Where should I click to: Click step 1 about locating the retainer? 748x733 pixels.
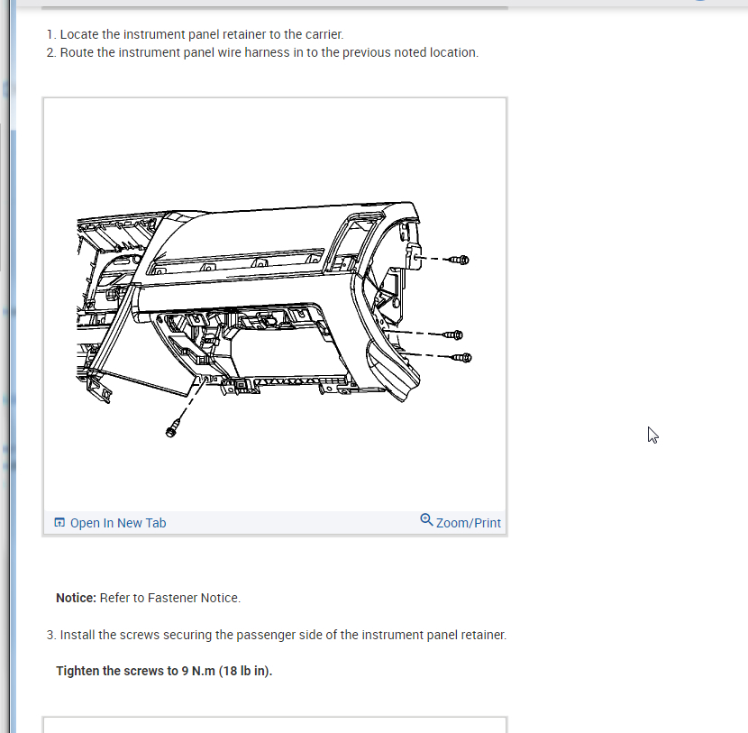pos(195,34)
